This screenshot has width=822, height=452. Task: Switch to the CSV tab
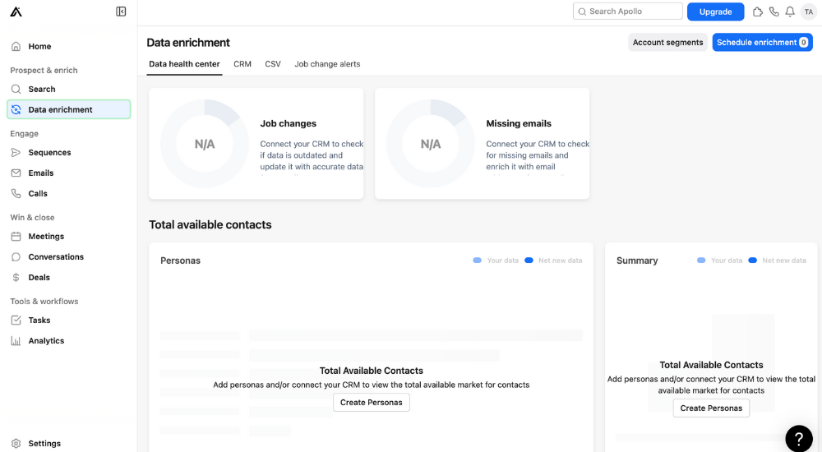[x=273, y=64]
